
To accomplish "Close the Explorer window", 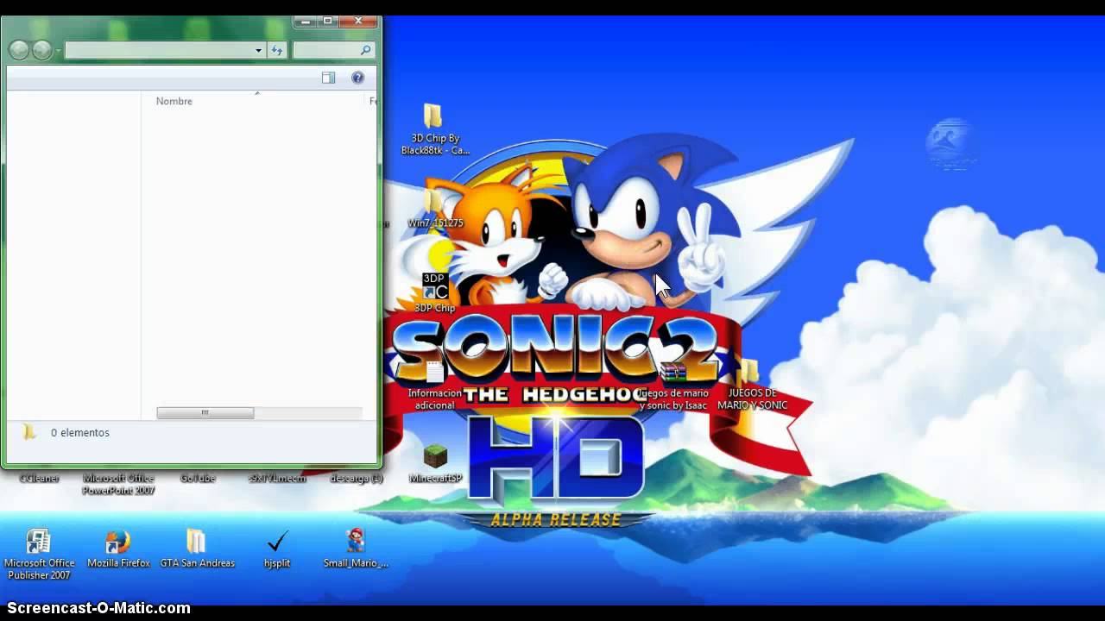I will pos(358,21).
